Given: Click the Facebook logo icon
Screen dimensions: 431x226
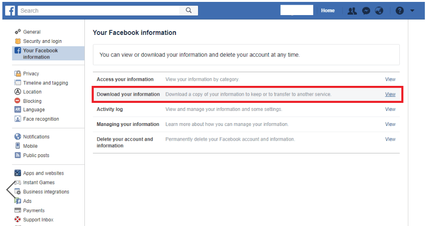Looking at the screenshot, I should click(x=10, y=10).
